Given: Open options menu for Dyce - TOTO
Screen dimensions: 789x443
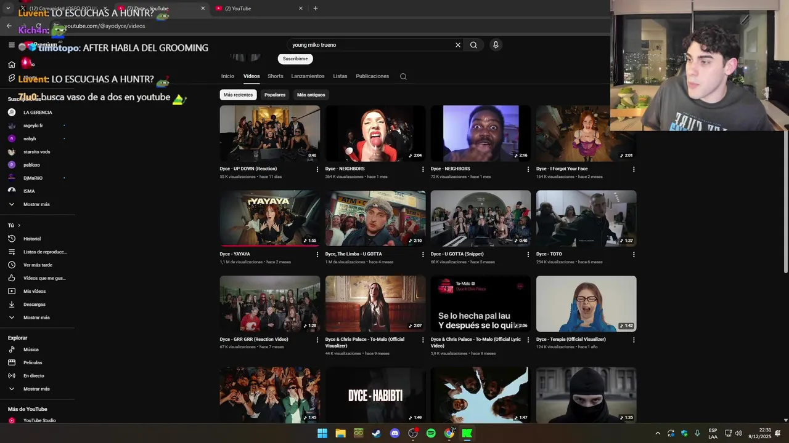Looking at the screenshot, I should click(634, 254).
